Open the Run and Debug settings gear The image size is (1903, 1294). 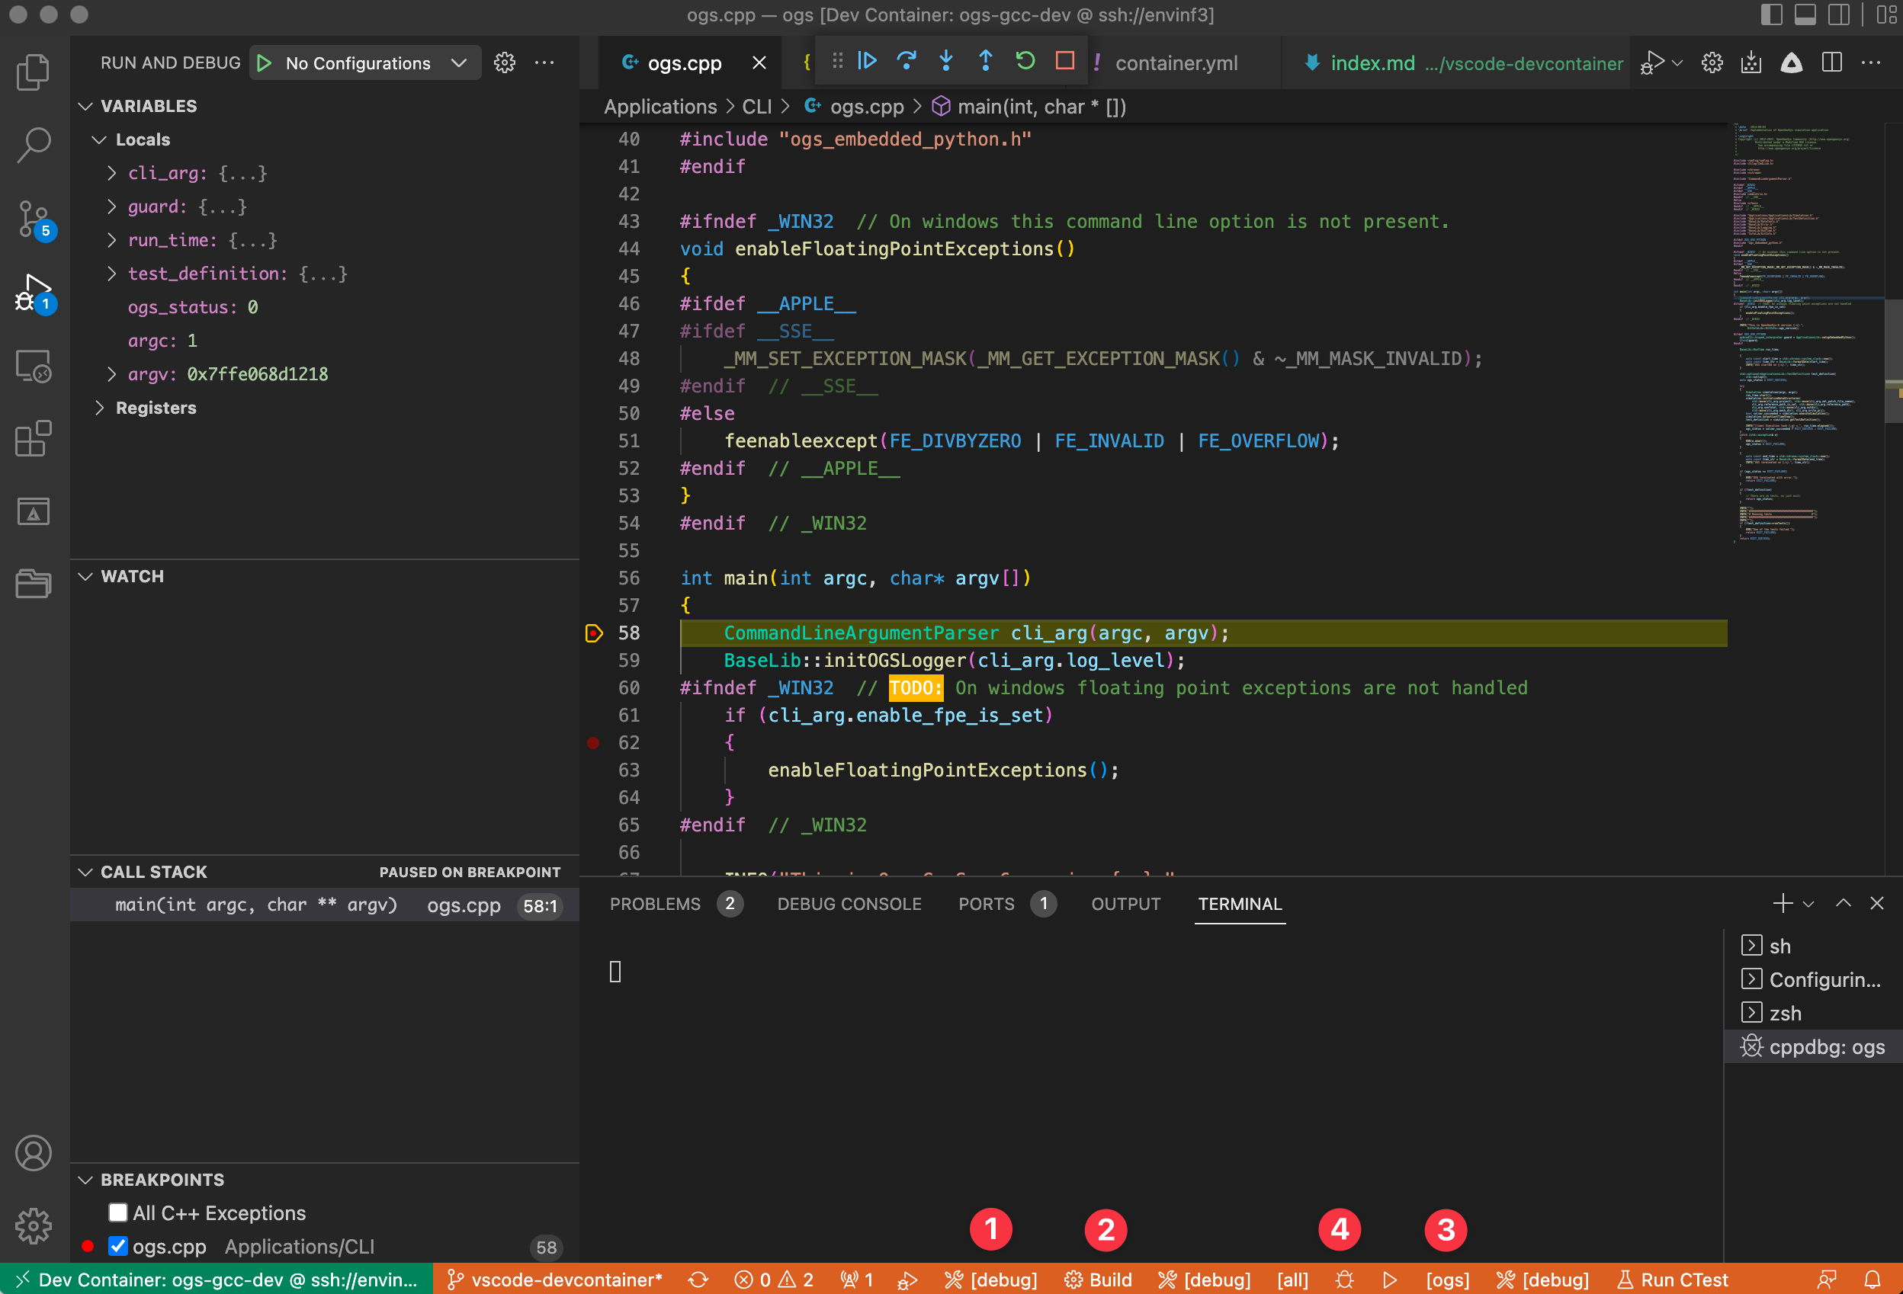point(505,62)
